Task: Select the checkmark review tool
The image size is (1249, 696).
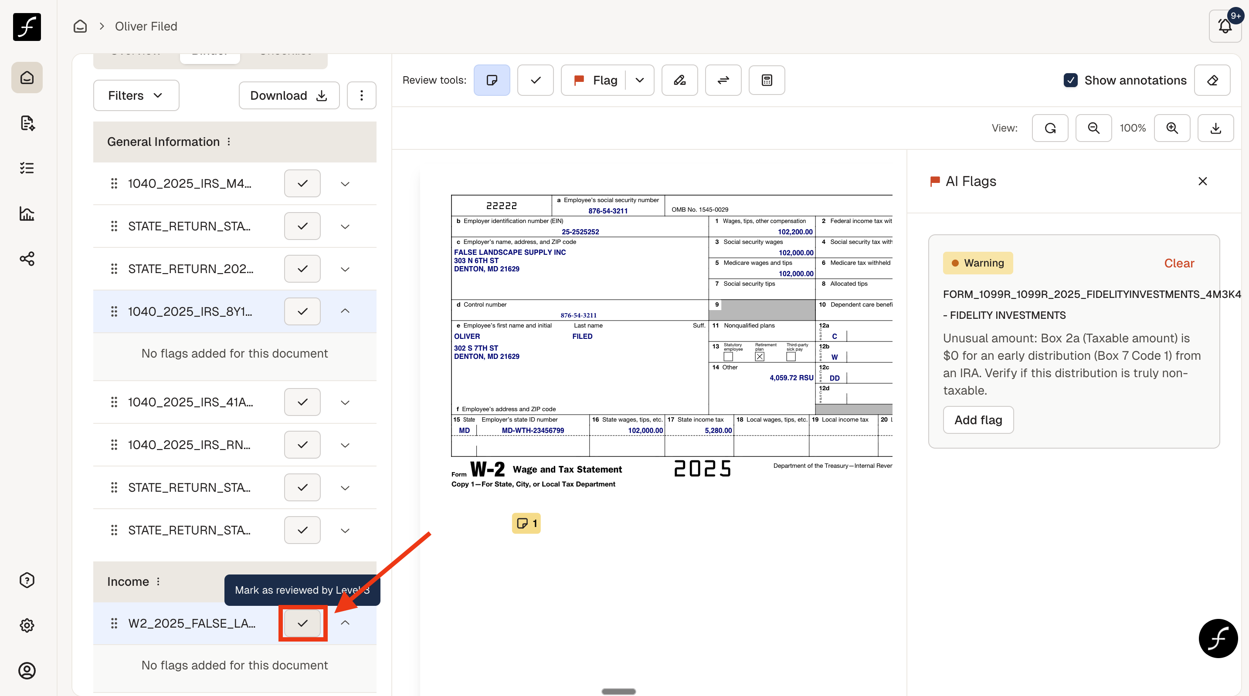Action: coord(535,80)
